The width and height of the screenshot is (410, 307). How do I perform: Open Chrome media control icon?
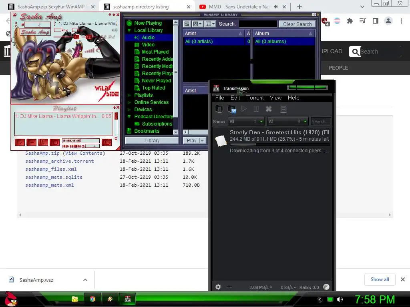pos(362,21)
